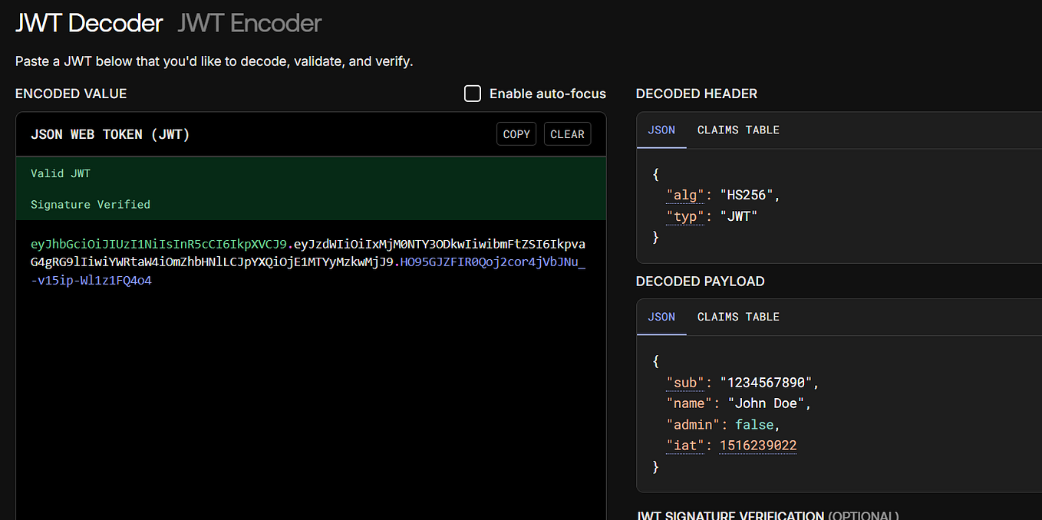Open the alg claim documentation link
1042x520 pixels.
[x=684, y=194]
